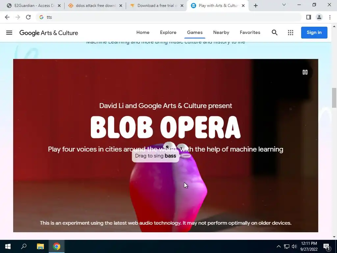Open the Nearby nav item
Screen dimensions: 337x253
221,32
